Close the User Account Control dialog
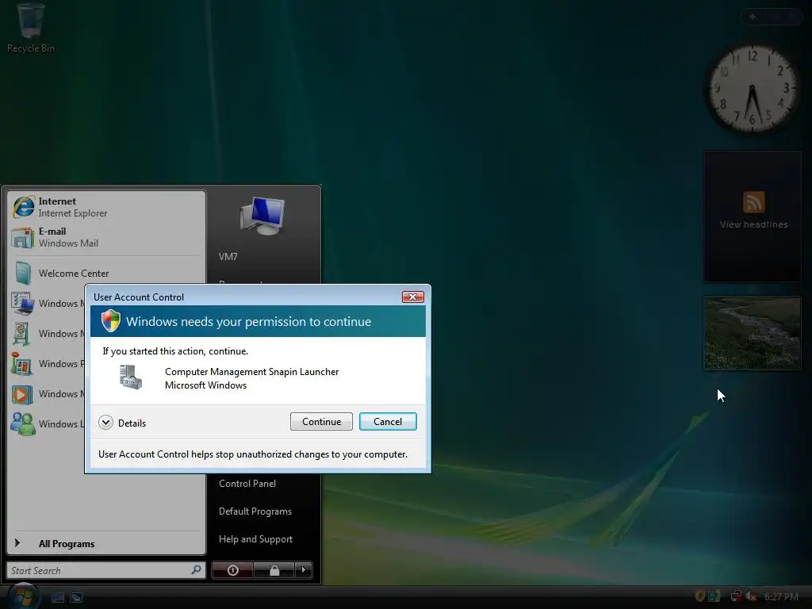The height and width of the screenshot is (609, 812). pos(412,297)
